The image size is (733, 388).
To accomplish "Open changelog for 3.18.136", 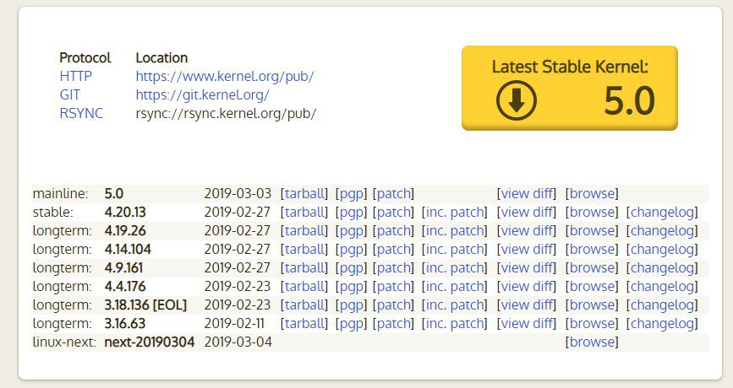I will [x=662, y=305].
